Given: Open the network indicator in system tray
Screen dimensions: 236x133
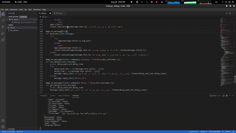Looking at the screenshot, I should coord(222,2).
